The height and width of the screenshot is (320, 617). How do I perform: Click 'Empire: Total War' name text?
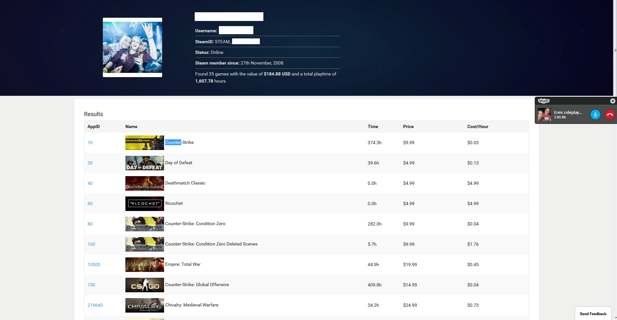pos(183,264)
